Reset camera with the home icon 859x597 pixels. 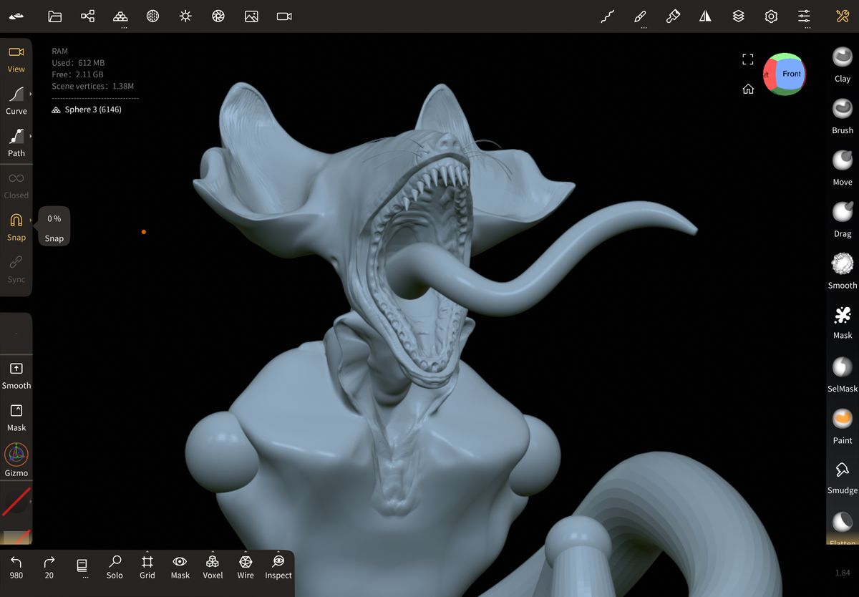(x=748, y=89)
